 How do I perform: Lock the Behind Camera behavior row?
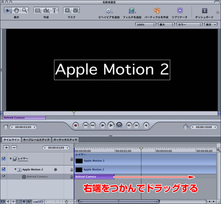click(x=72, y=177)
